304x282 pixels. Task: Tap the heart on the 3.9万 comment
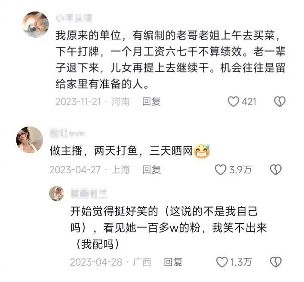tap(221, 170)
